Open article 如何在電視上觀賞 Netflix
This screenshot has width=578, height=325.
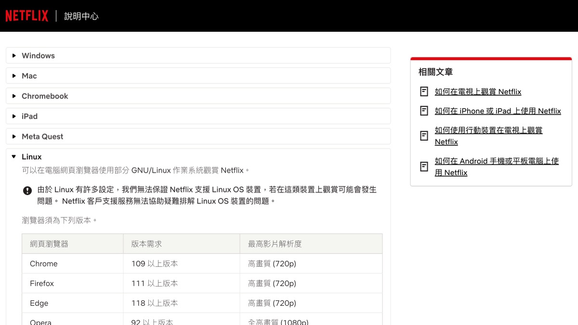478,91
